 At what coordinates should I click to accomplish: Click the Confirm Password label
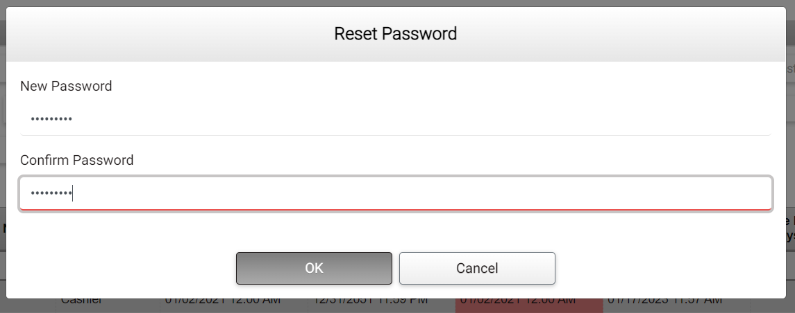tap(76, 160)
